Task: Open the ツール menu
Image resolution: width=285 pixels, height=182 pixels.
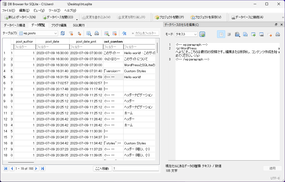Action: click(54, 10)
